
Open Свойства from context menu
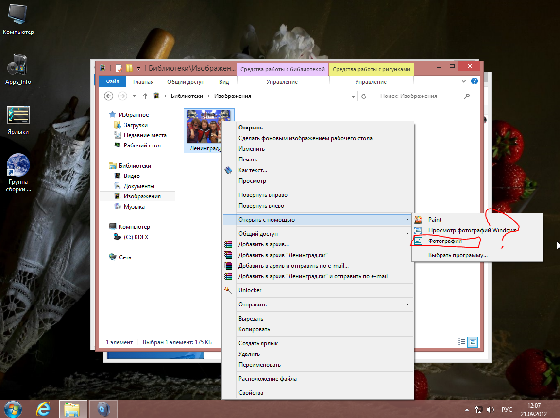pyautogui.click(x=318, y=393)
